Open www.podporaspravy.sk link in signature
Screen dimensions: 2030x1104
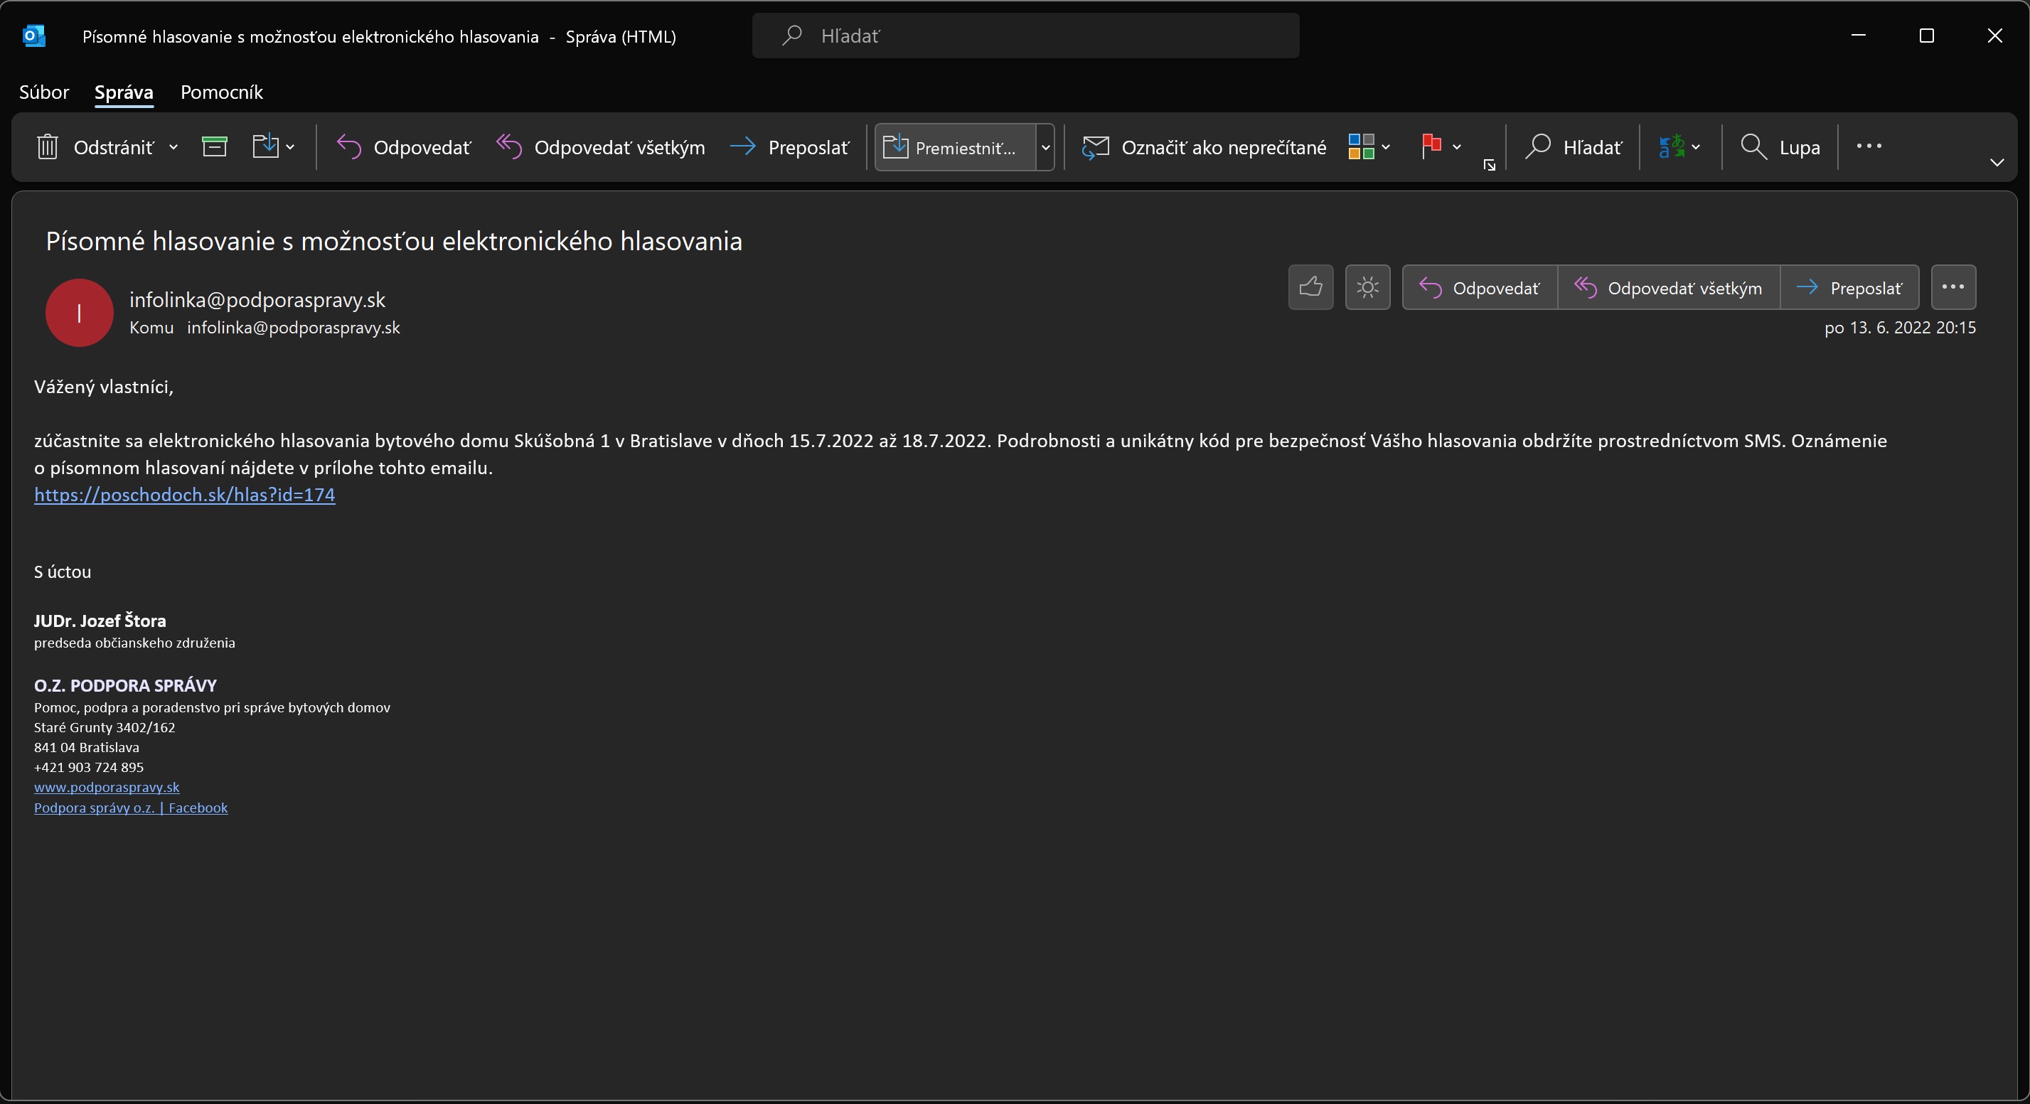pyautogui.click(x=107, y=787)
